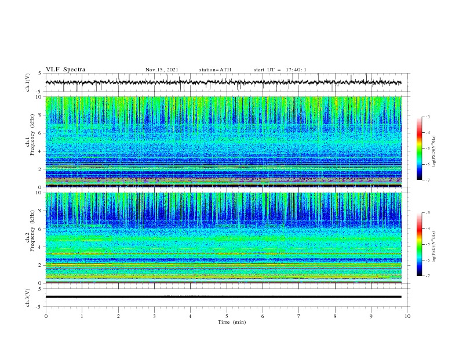Screen dimensions: 459x355
Task: Click the '1' minute tick label
Action: [x=82, y=316]
